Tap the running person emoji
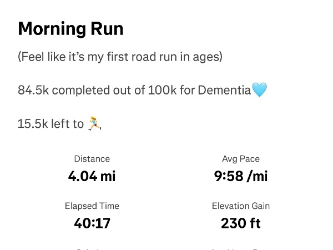The height and width of the screenshot is (250, 333). tap(94, 123)
